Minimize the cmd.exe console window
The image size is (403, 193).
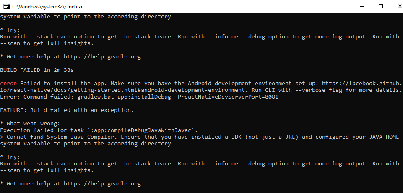pyautogui.click(x=362, y=7)
